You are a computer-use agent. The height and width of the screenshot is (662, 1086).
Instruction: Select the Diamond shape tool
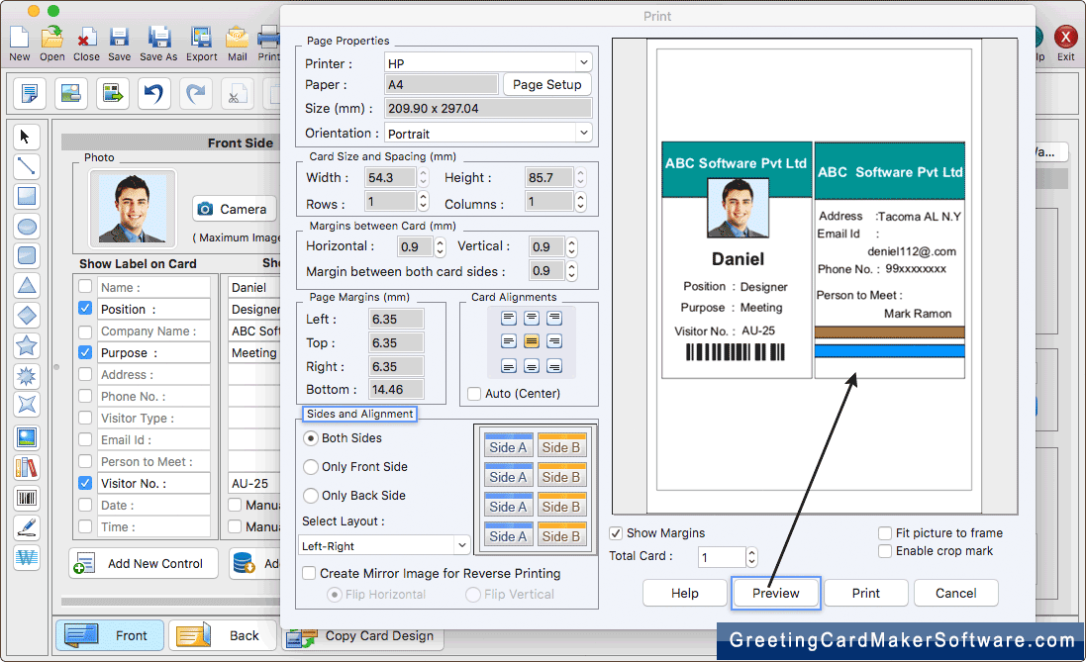tap(27, 315)
